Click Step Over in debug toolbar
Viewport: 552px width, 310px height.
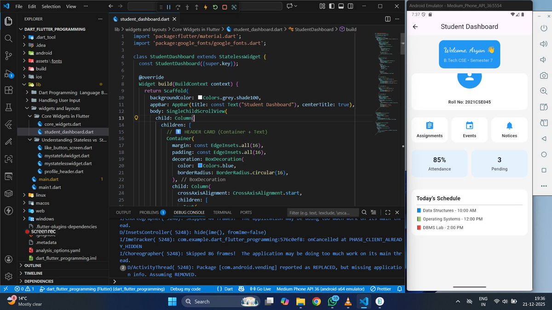pyautogui.click(x=178, y=7)
